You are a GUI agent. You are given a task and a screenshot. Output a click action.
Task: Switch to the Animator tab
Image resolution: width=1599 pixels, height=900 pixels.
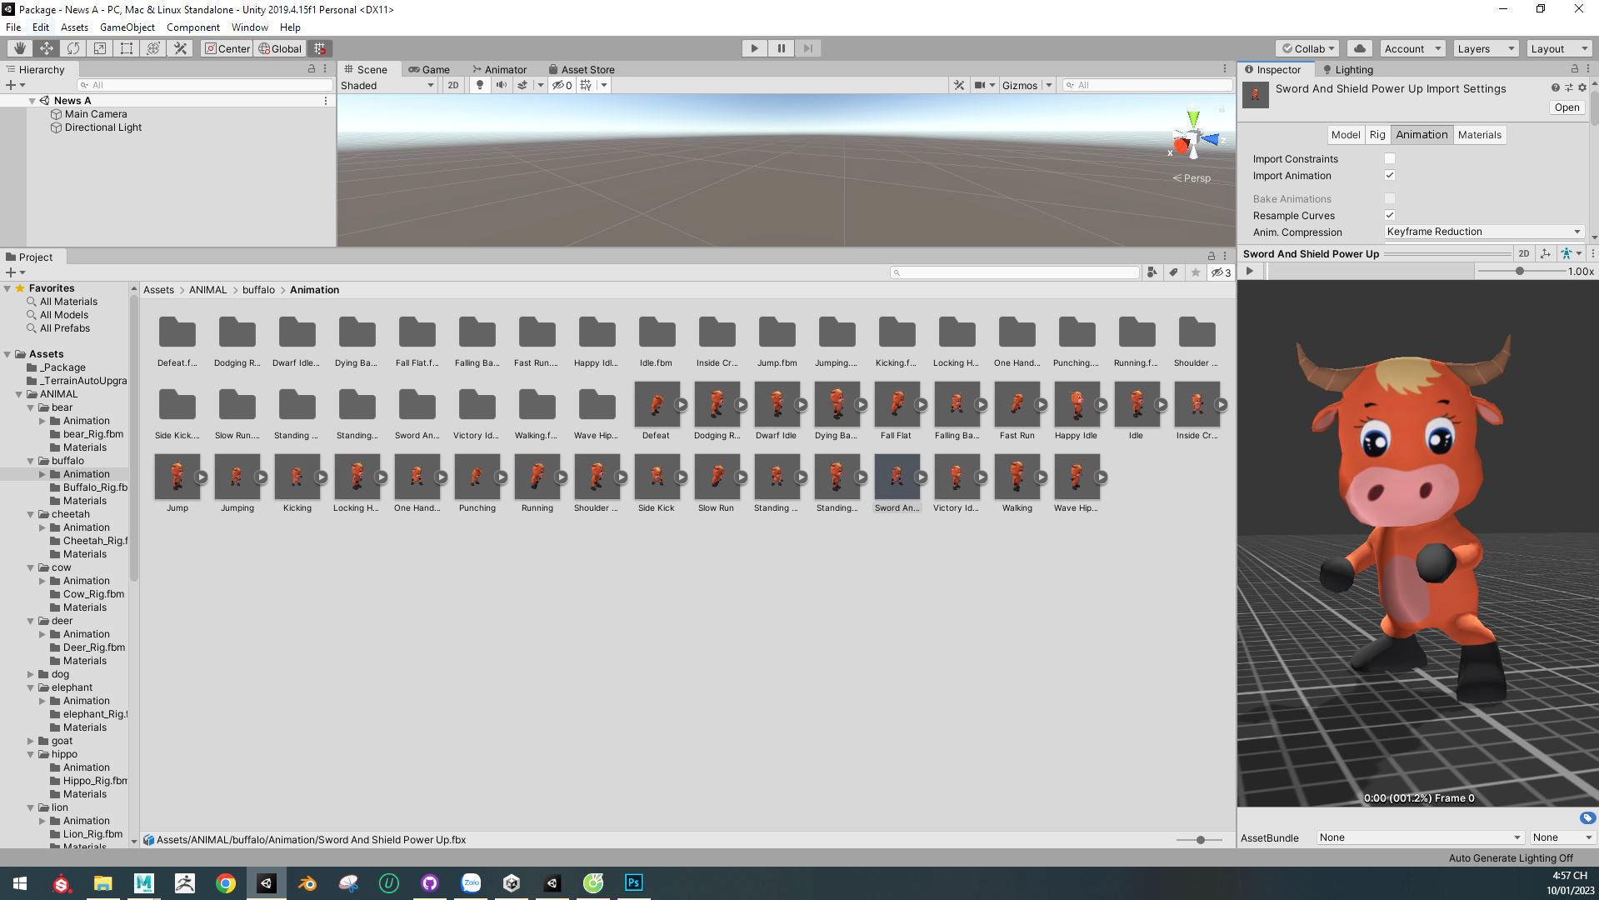[499, 69]
